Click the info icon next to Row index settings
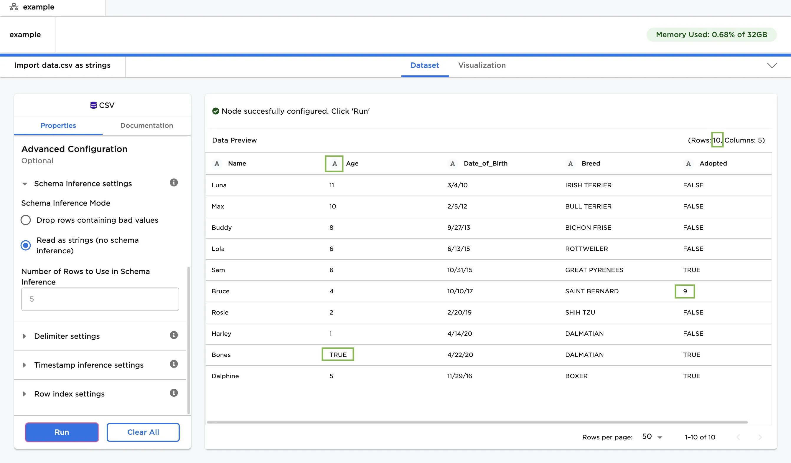Viewport: 791px width, 463px height. 174,393
